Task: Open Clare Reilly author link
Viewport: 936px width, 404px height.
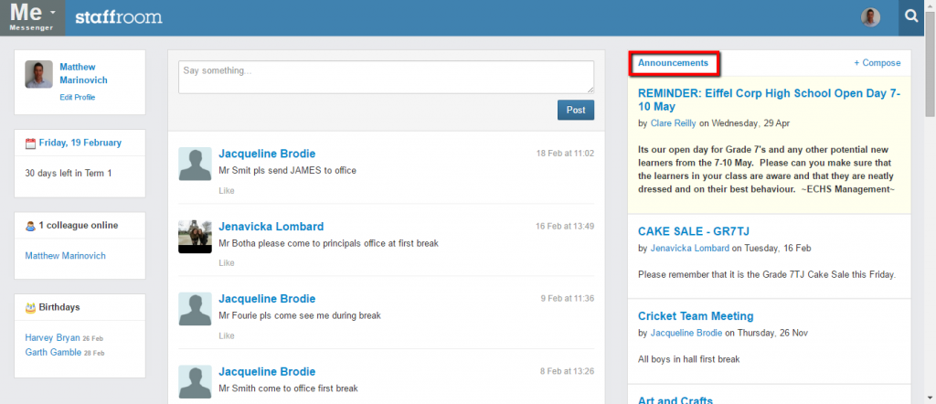Action: [x=674, y=122]
